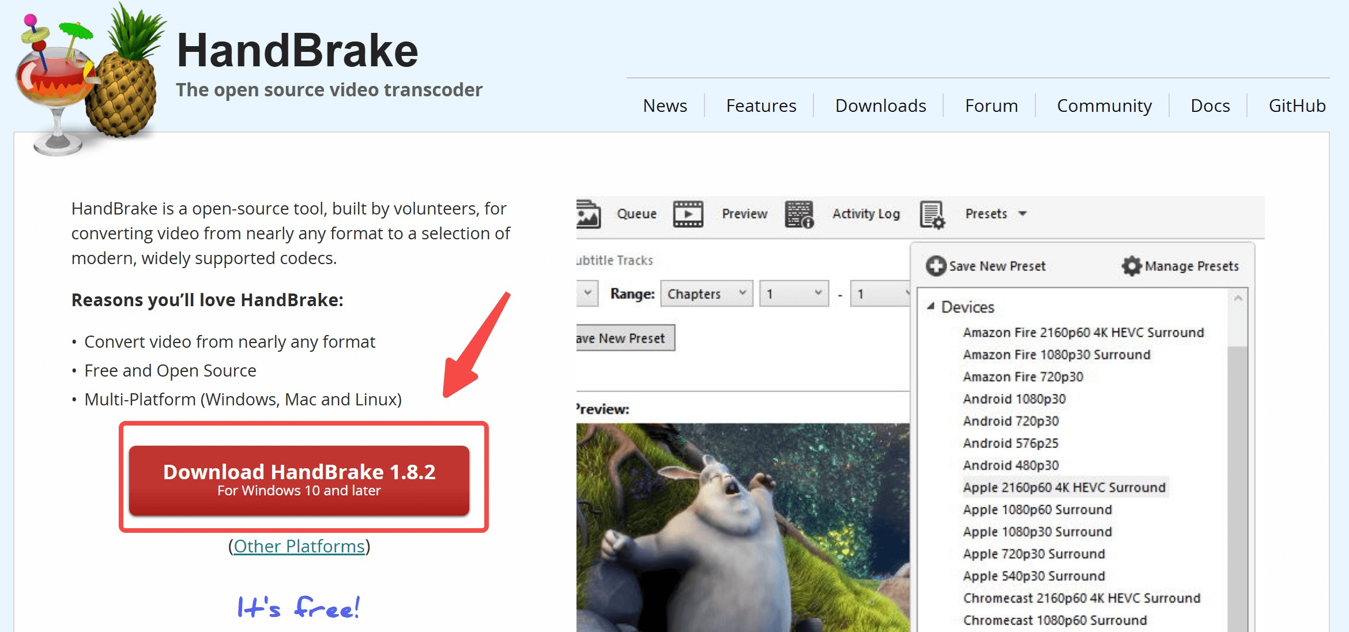Screen dimensions: 1349x632
Task: Click the gear icon beside Manage Presets
Action: click(1132, 266)
